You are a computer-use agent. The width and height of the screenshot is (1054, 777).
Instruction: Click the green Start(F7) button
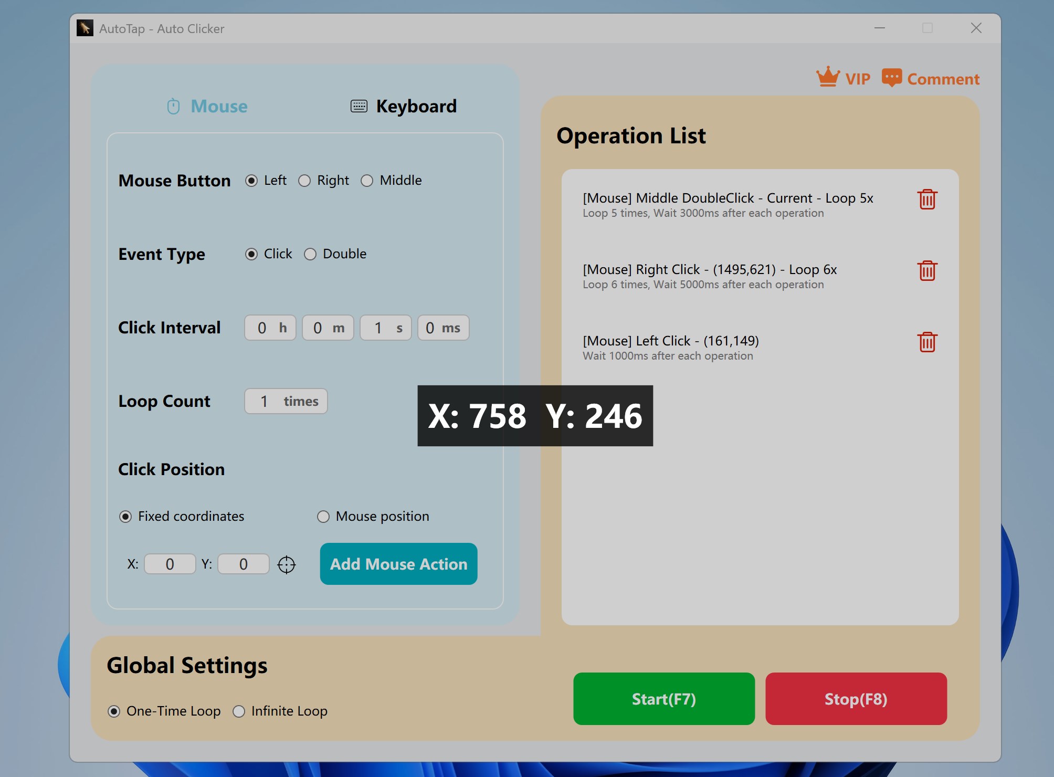click(x=664, y=699)
